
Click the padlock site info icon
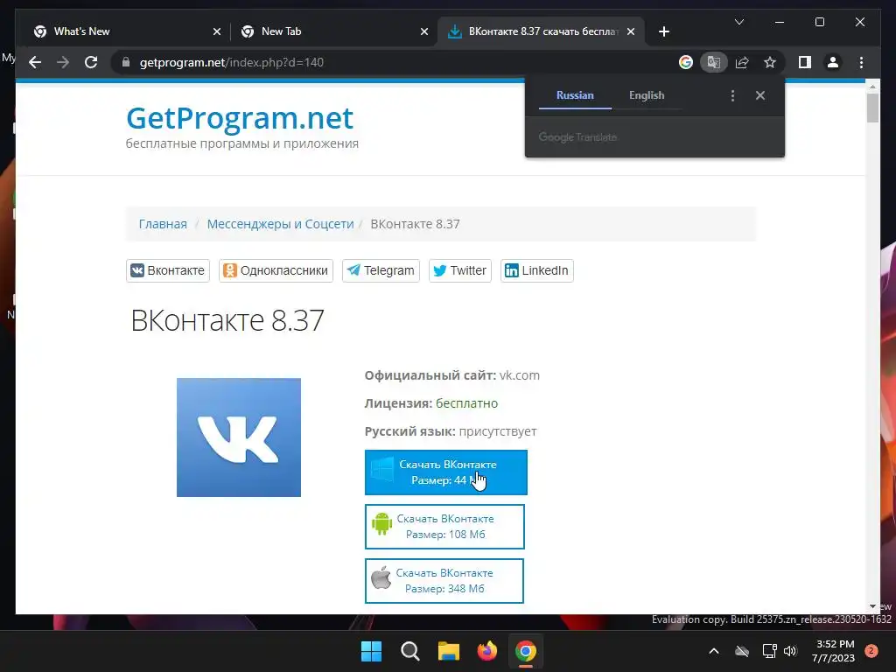click(126, 62)
